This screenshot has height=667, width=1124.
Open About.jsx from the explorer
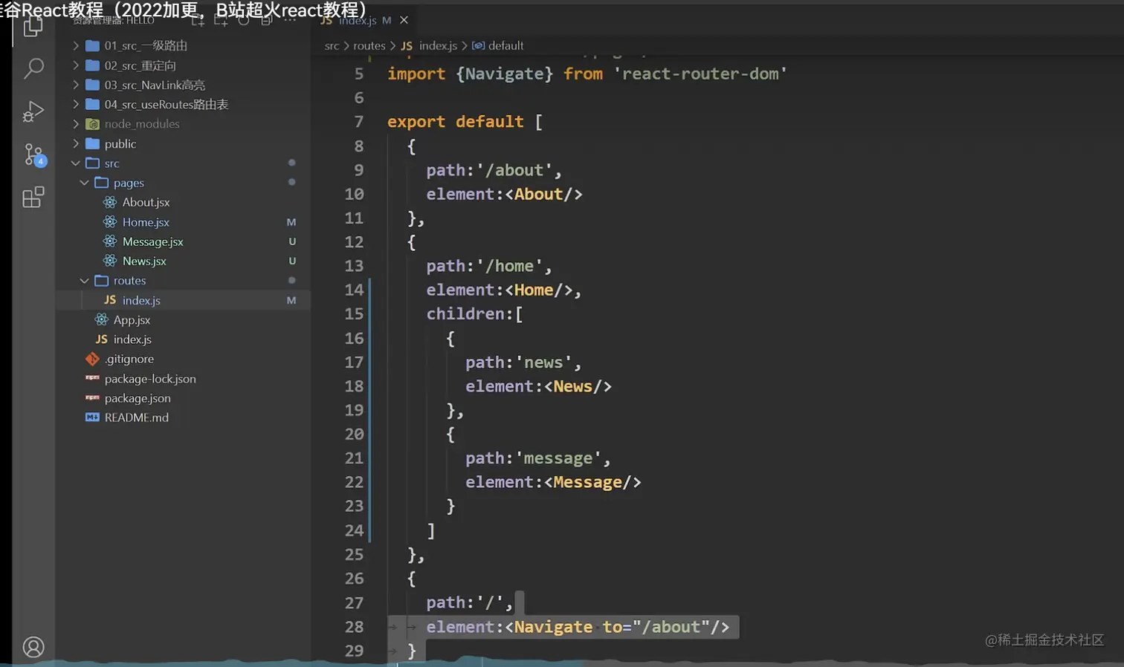click(146, 202)
